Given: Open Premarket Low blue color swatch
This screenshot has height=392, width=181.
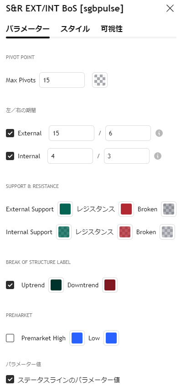Looking at the screenshot, I should tap(111, 338).
